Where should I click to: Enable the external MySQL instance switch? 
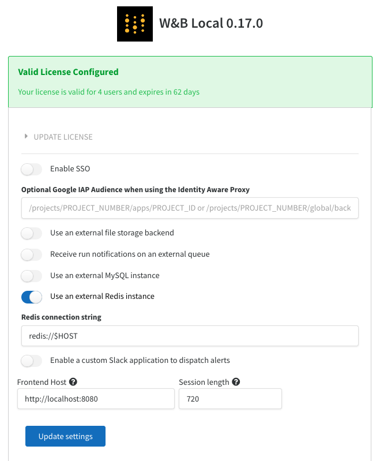[32, 276]
